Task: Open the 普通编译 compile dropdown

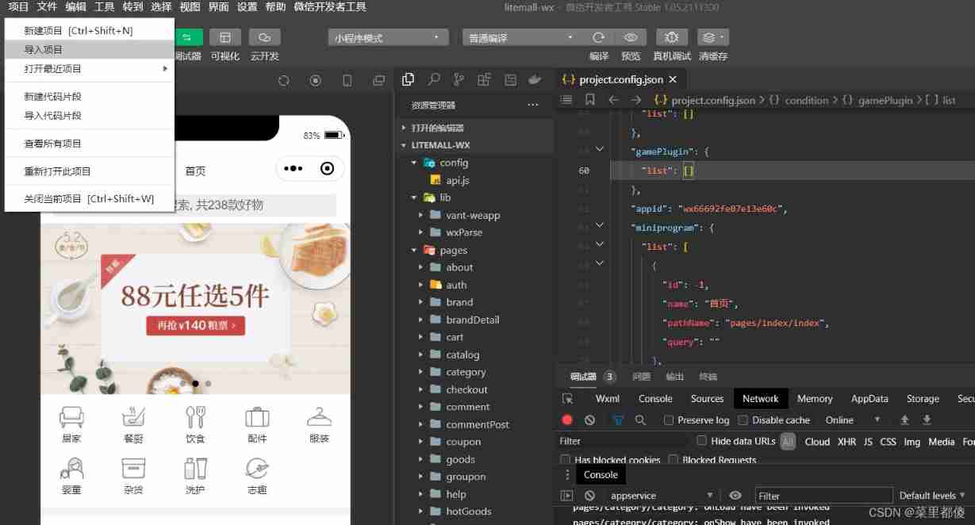Action: 522,37
